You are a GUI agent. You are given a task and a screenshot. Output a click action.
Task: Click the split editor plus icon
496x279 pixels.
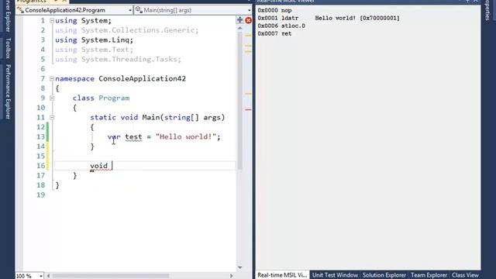239,20
